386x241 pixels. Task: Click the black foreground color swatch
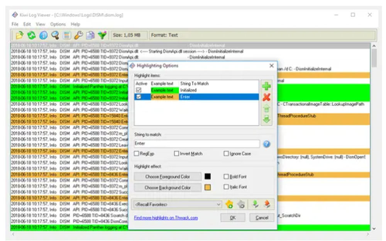point(208,176)
